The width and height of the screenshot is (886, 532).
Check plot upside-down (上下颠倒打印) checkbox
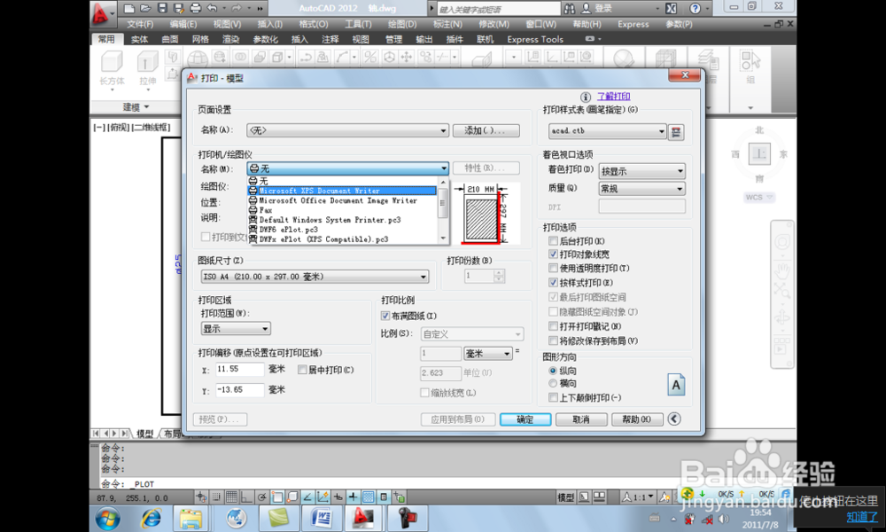pyautogui.click(x=553, y=397)
